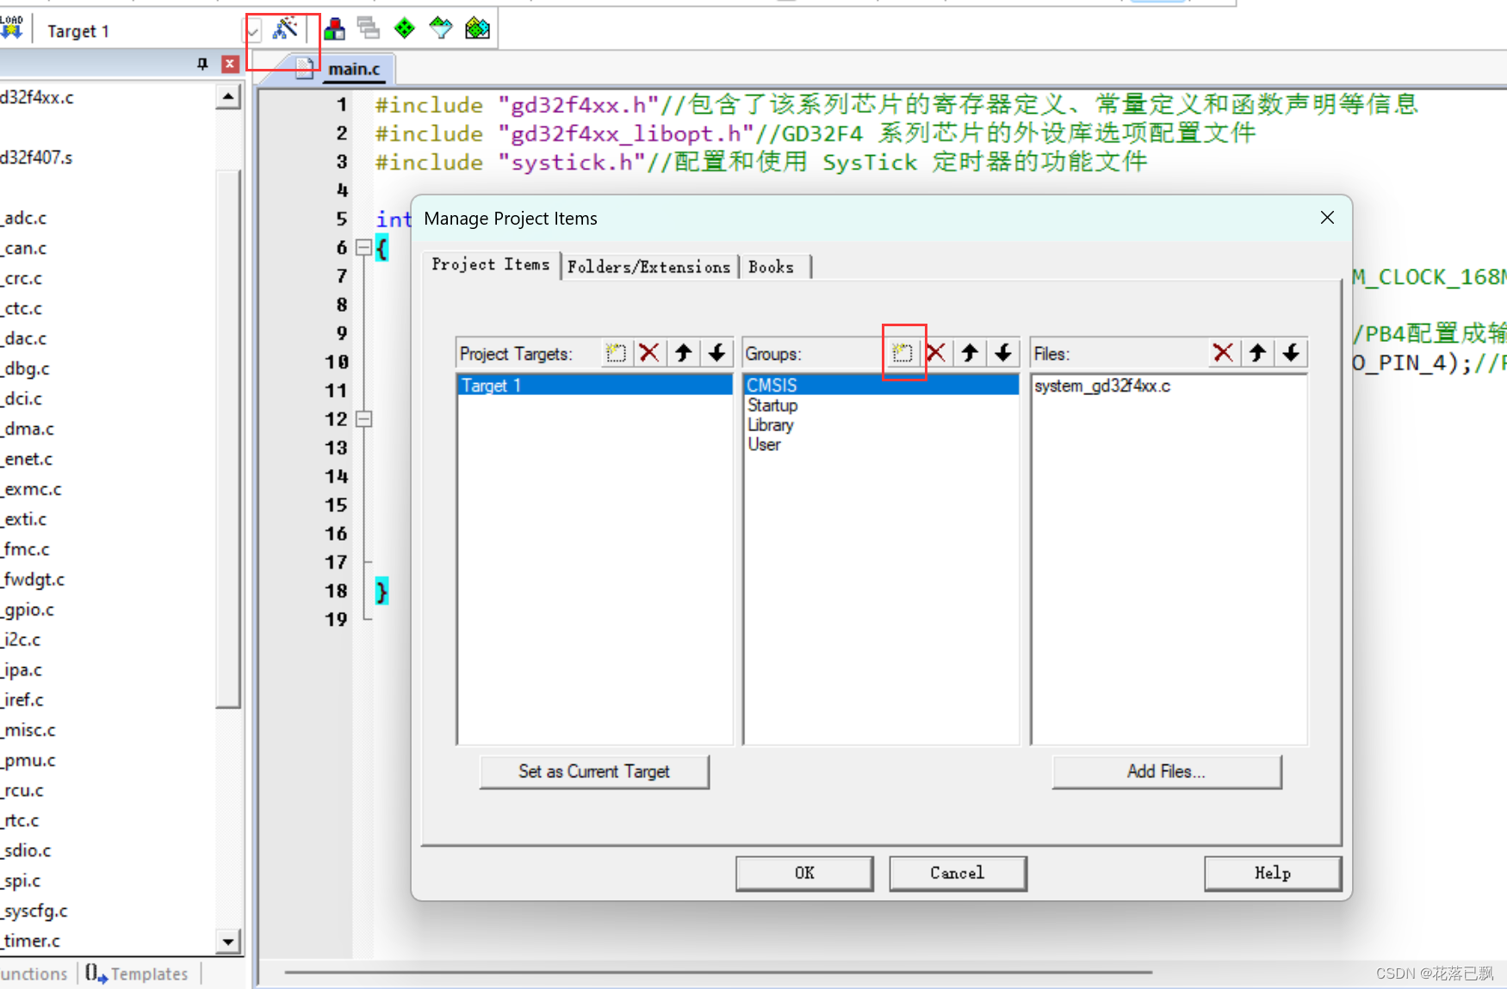The height and width of the screenshot is (989, 1507).
Task: Click the horizontal editor scrollbar
Action: click(x=718, y=972)
